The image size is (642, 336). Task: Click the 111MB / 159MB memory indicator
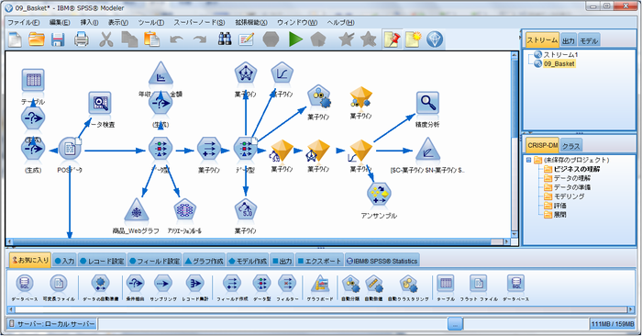613,324
